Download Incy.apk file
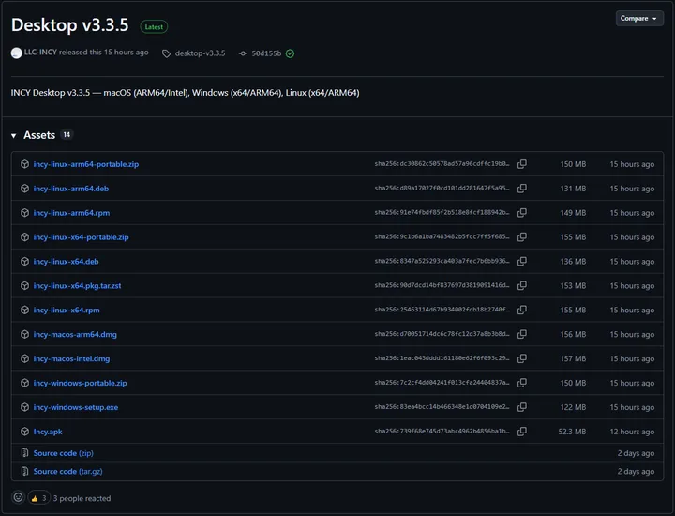The image size is (675, 516). 48,432
